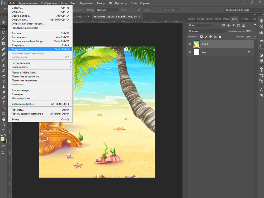Open the blend mode dropdown Обычные
Viewport: 264px width, 198px height.
pyautogui.click(x=207, y=31)
